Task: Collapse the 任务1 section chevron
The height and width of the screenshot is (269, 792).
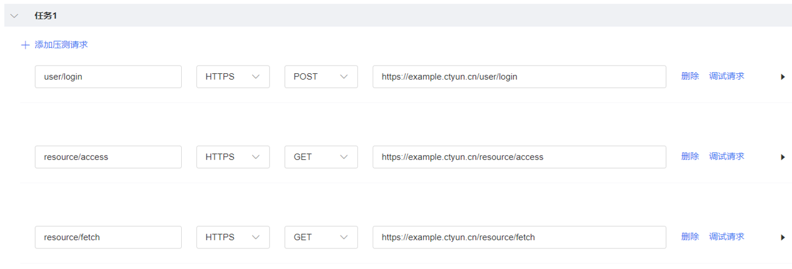Action: [15, 16]
